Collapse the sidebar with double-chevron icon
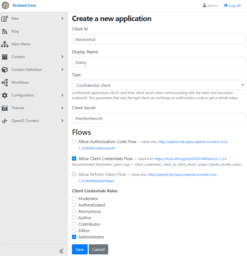Screen dimensions: 247x256 (x=61, y=251)
